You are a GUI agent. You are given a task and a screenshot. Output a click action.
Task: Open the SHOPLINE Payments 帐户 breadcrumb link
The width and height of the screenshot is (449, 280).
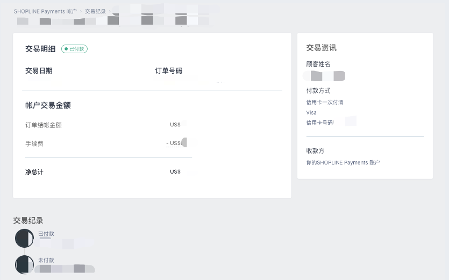(x=45, y=11)
